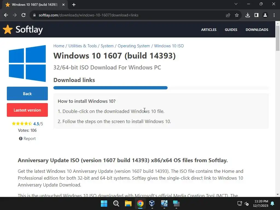280x210 pixels.
Task: Click Home breadcrumb link
Action: click(x=59, y=46)
